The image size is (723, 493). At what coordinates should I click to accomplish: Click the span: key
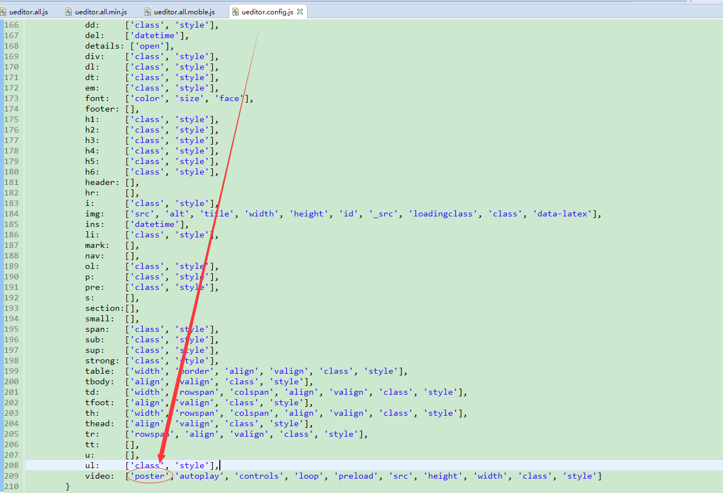(98, 329)
